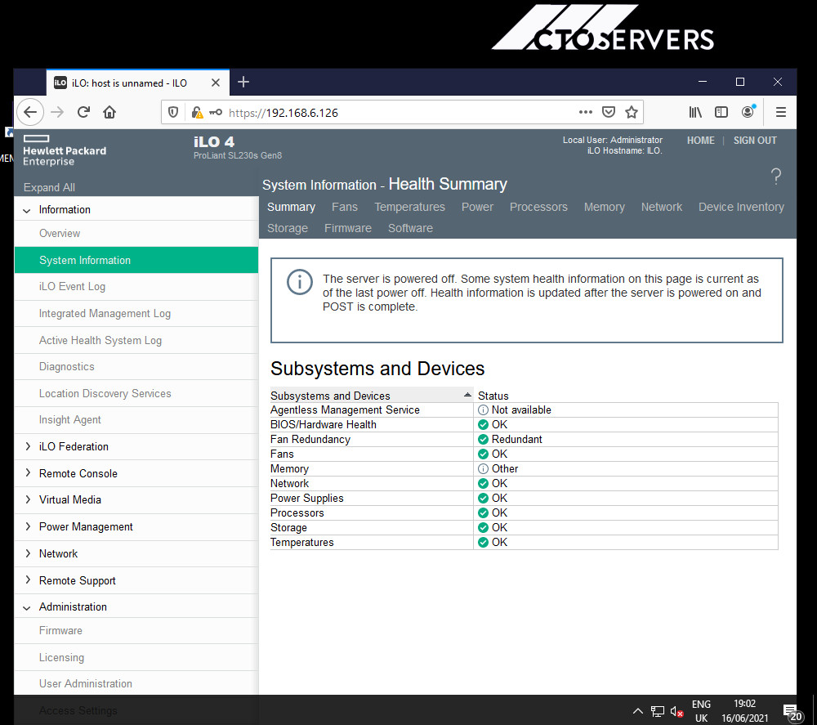Reload the iLO page in browser
This screenshot has width=817, height=725.
point(83,112)
